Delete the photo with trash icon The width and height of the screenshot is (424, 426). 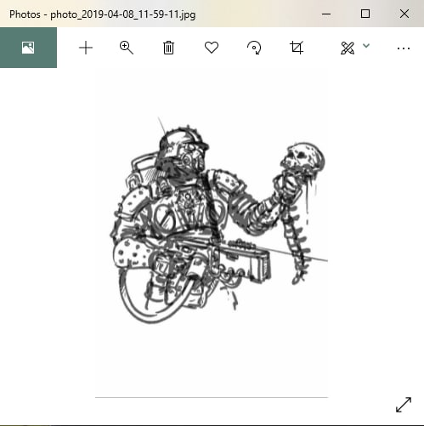click(x=168, y=48)
